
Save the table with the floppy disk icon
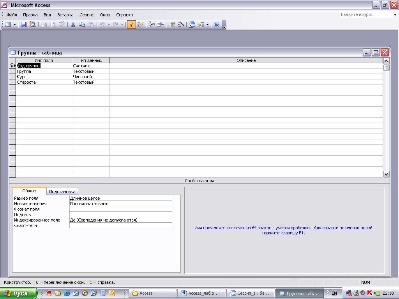[x=24, y=25]
